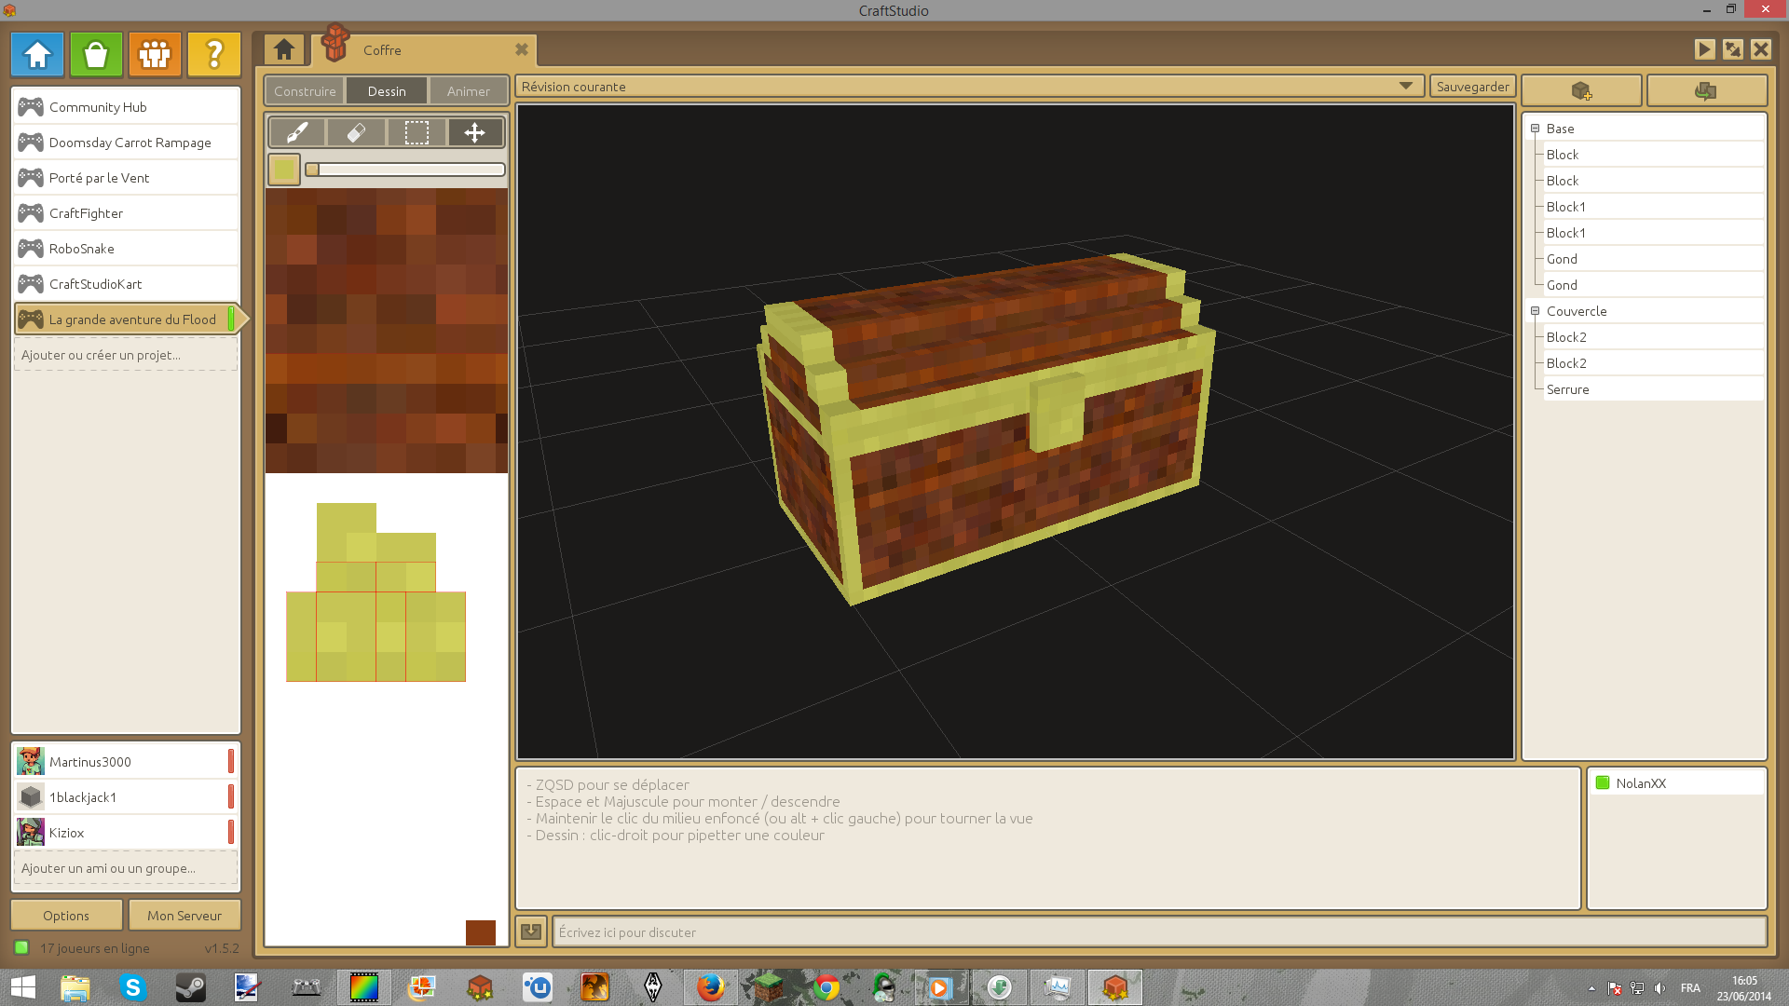The image size is (1789, 1006).
Task: Click the add new block icon
Action: [x=1581, y=91]
